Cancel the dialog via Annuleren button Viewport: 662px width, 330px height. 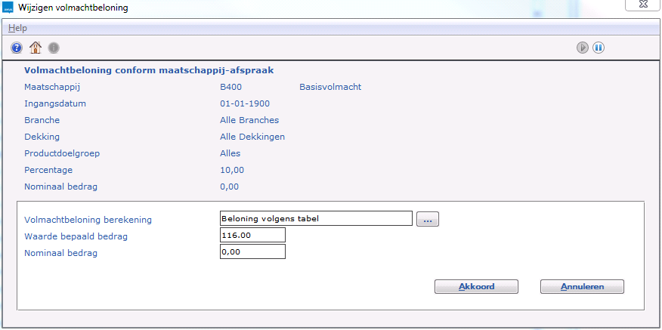tap(582, 287)
